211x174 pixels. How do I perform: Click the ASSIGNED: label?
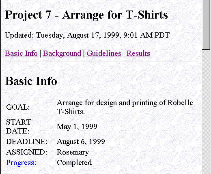point(26,152)
